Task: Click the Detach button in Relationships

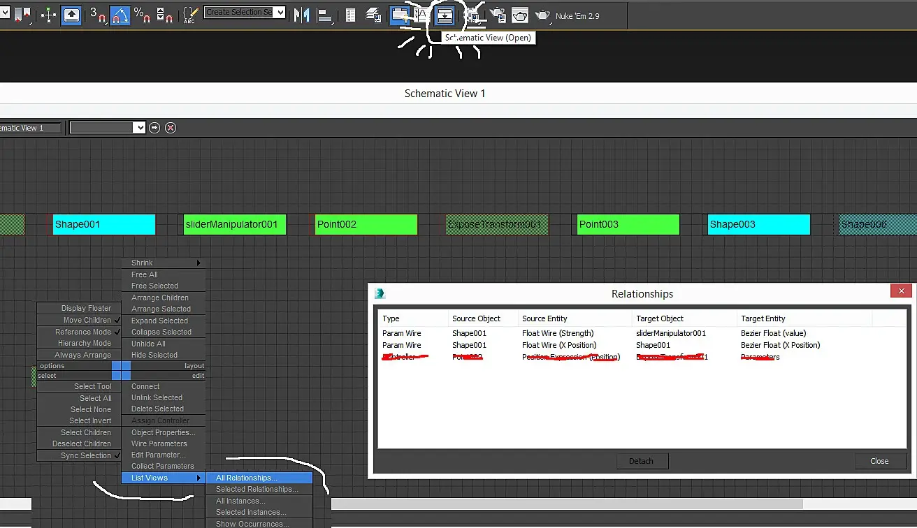Action: pos(641,461)
